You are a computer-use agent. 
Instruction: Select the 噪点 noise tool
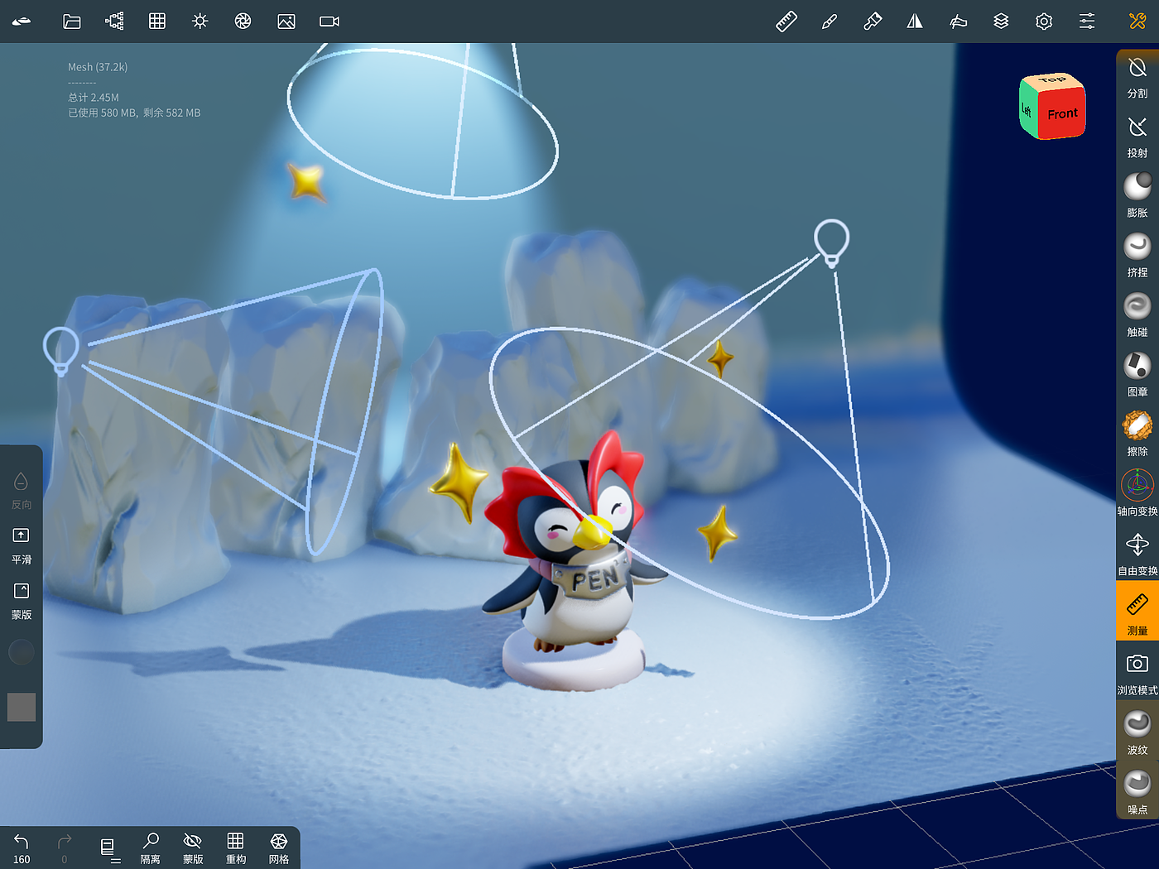coord(1137,792)
